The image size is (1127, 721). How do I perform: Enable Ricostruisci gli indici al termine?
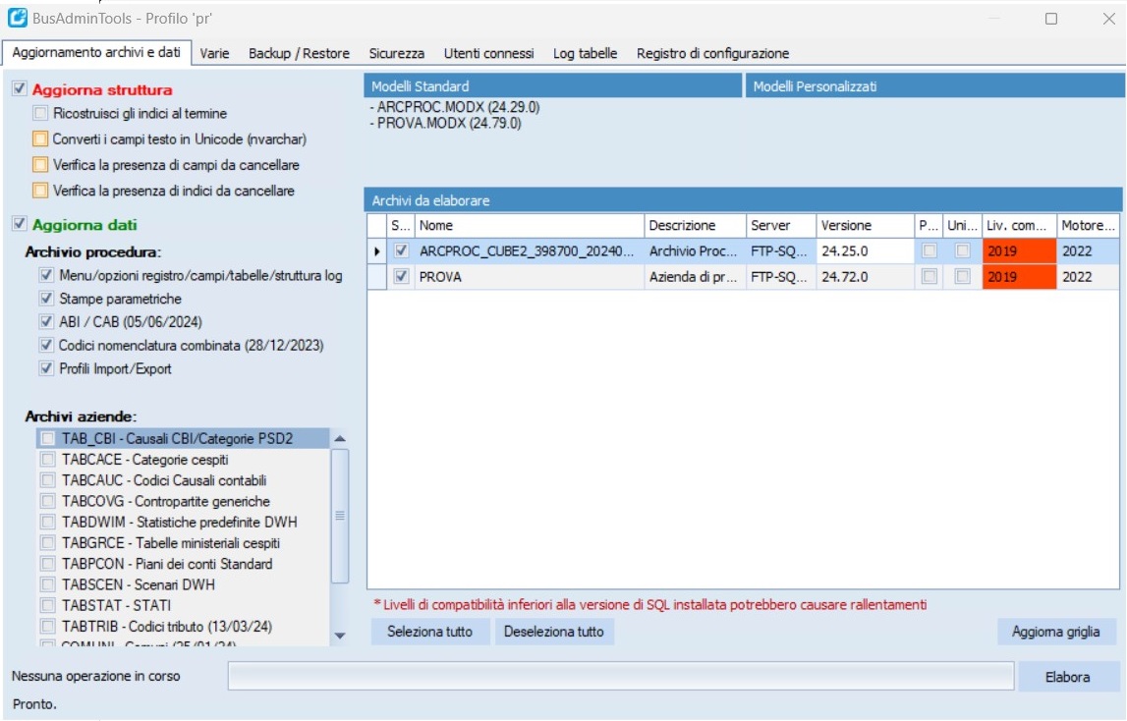point(40,114)
